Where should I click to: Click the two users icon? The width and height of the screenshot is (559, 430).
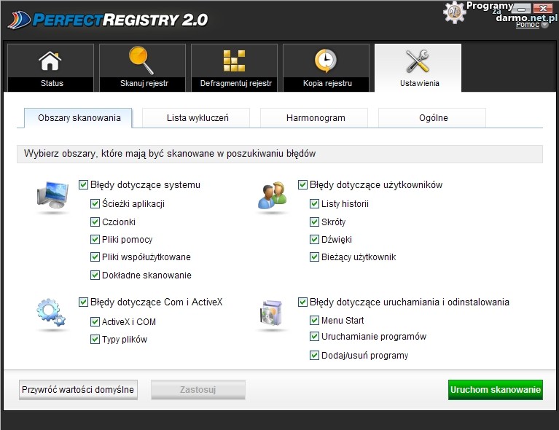[x=273, y=196]
